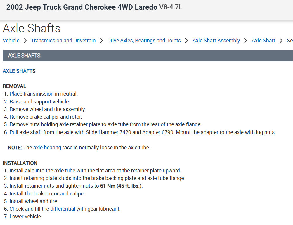293x225 pixels.
Task: Go to Drive Axles, Bearings and Joints
Action: coord(144,41)
